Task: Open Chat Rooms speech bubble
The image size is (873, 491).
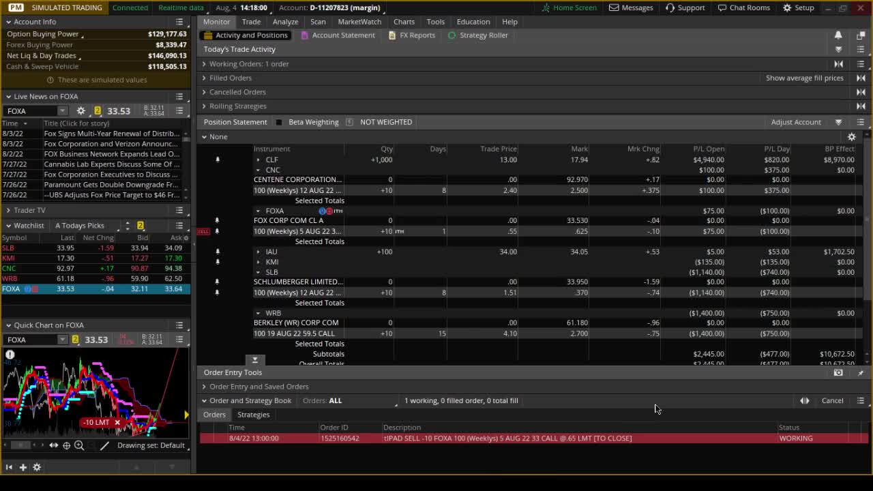Action: tap(722, 8)
